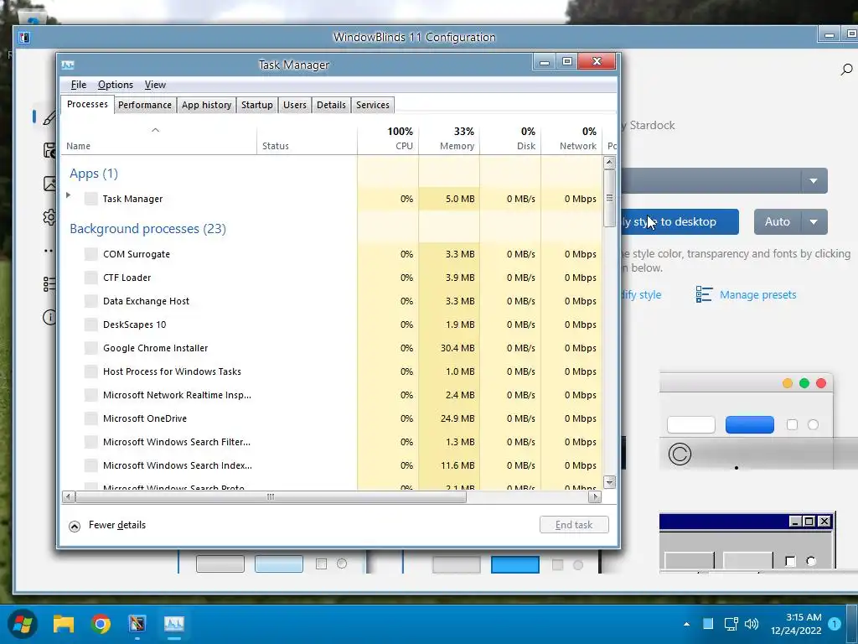
Task: Open the Modify style link
Action: click(641, 294)
